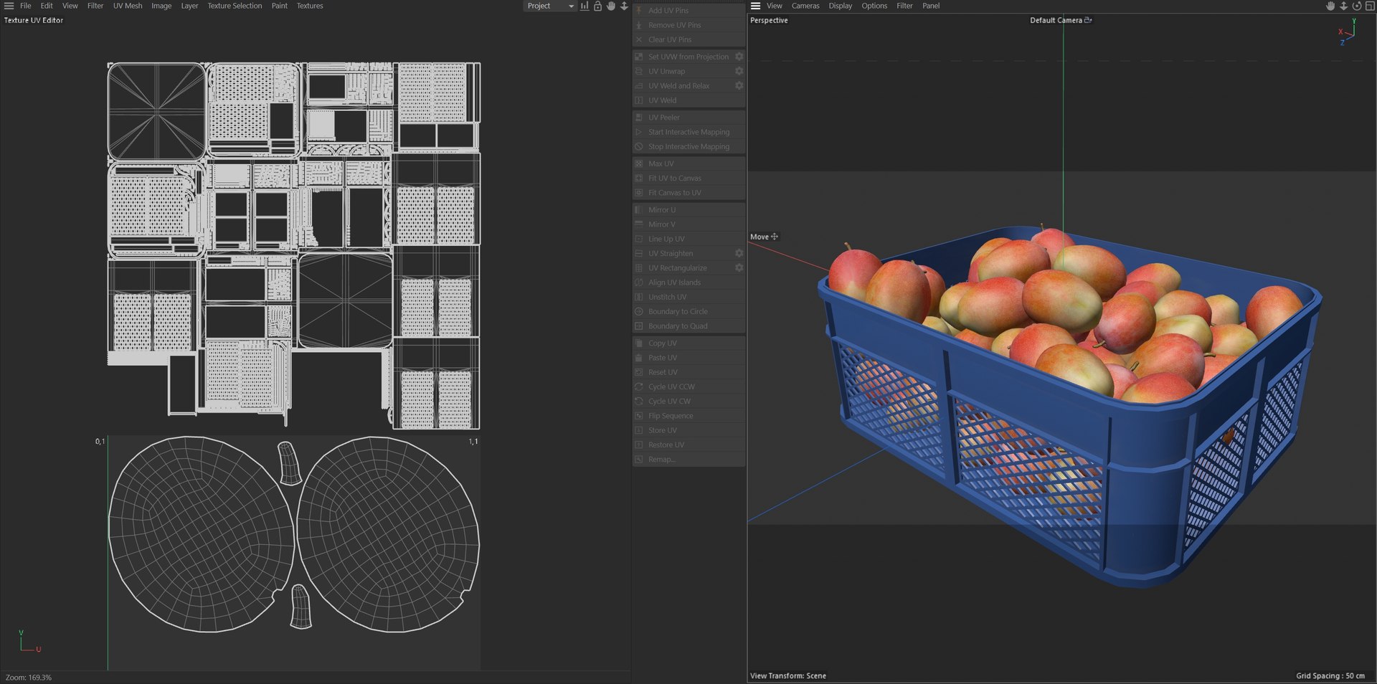Select the viewport pan hand icon
The width and height of the screenshot is (1377, 684).
click(1330, 6)
